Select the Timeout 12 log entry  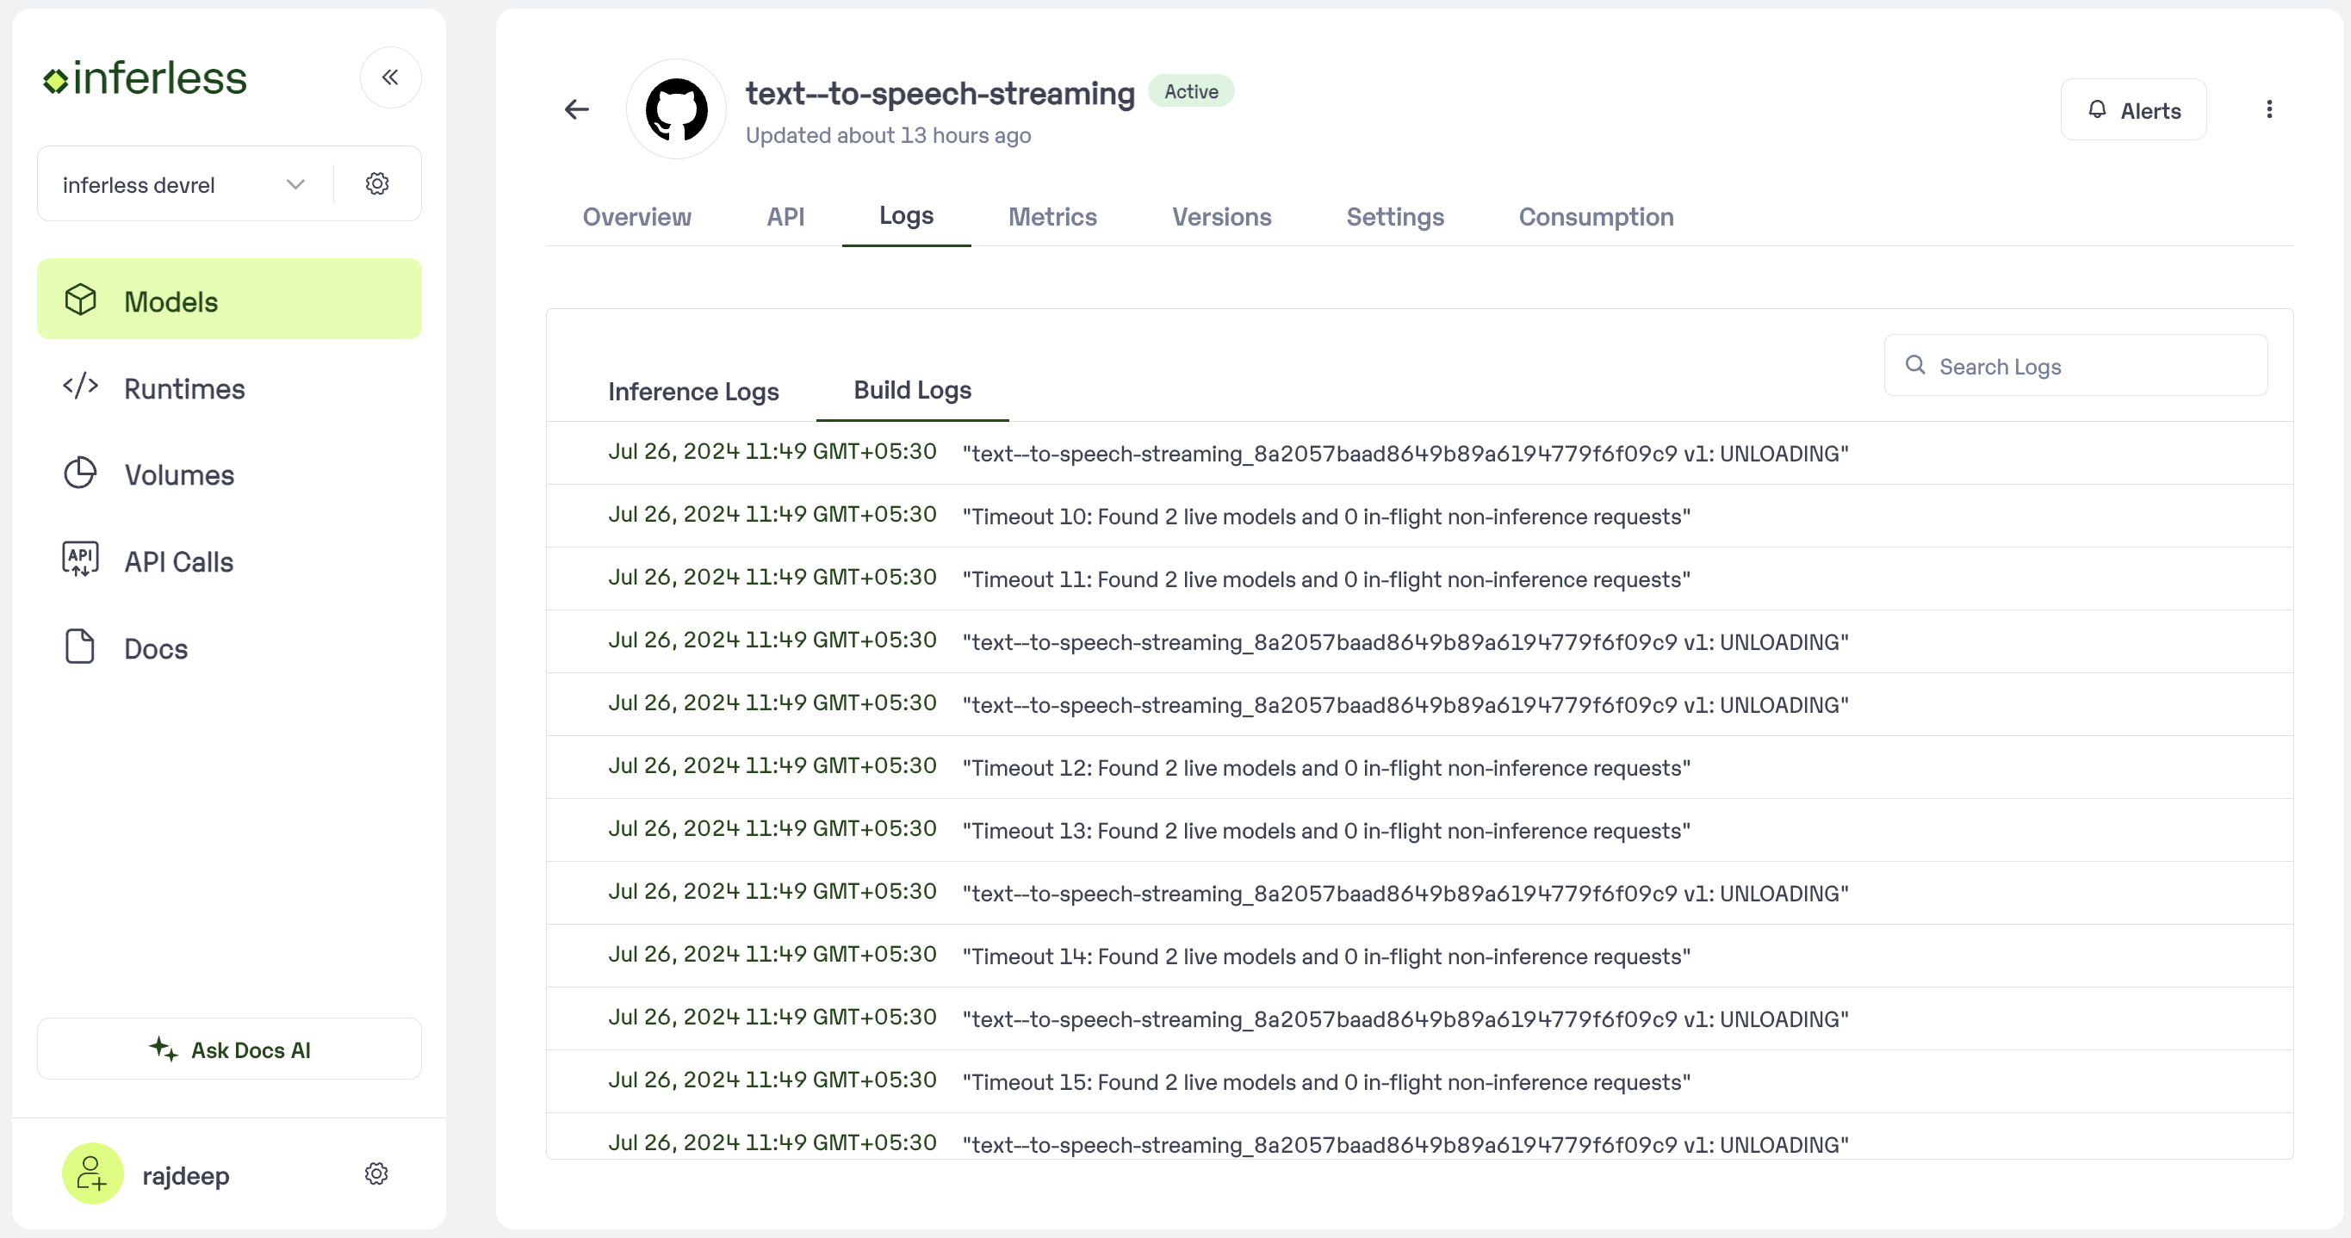[x=1325, y=767]
